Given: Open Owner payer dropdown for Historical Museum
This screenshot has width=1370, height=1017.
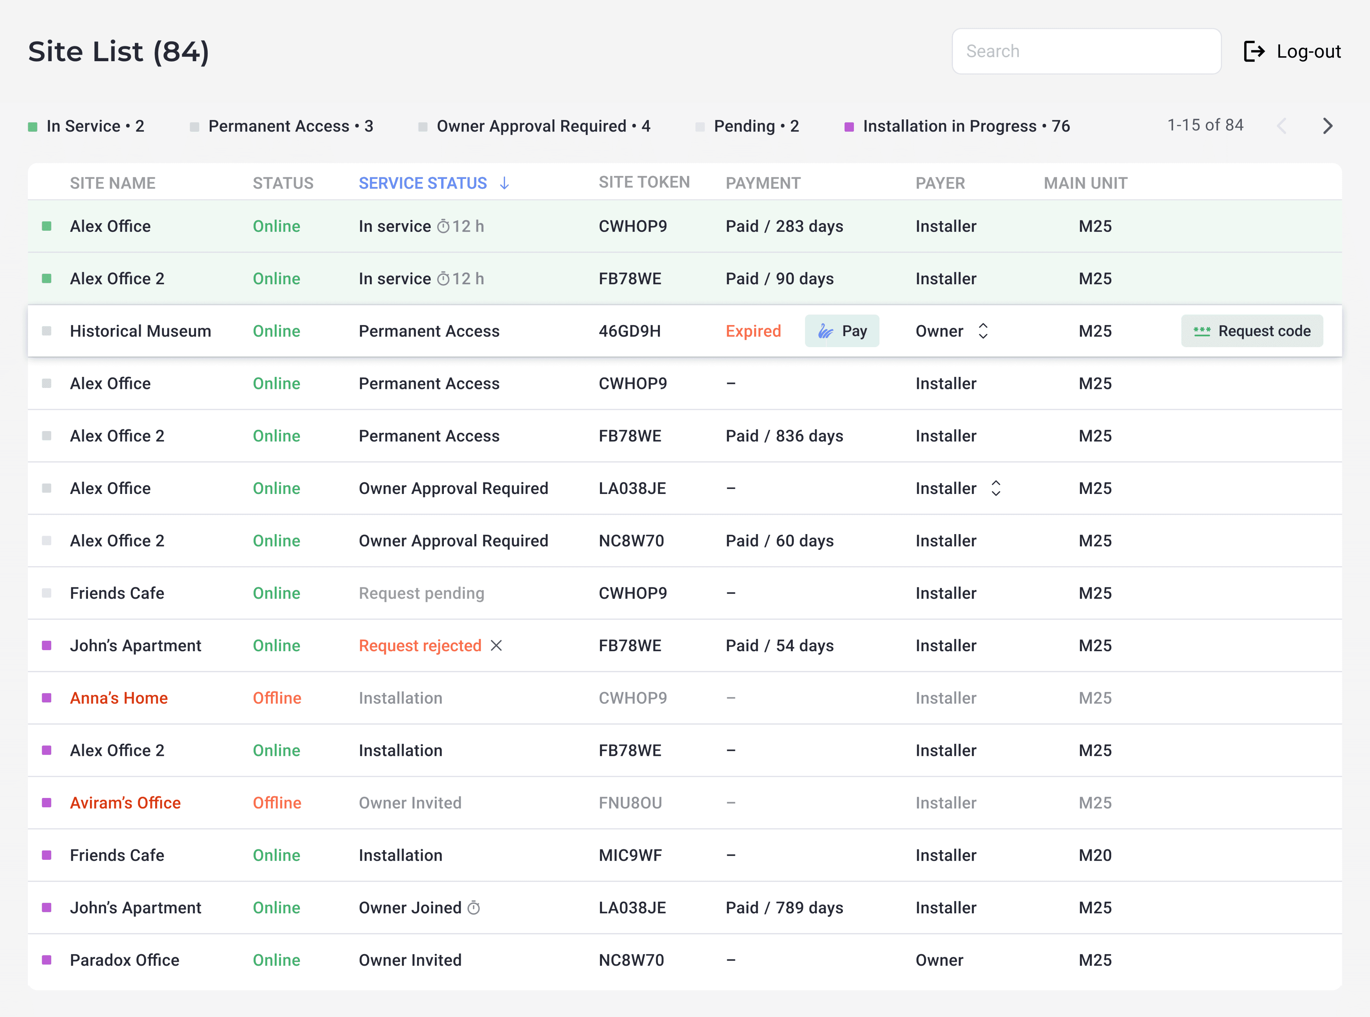Looking at the screenshot, I should pos(983,331).
